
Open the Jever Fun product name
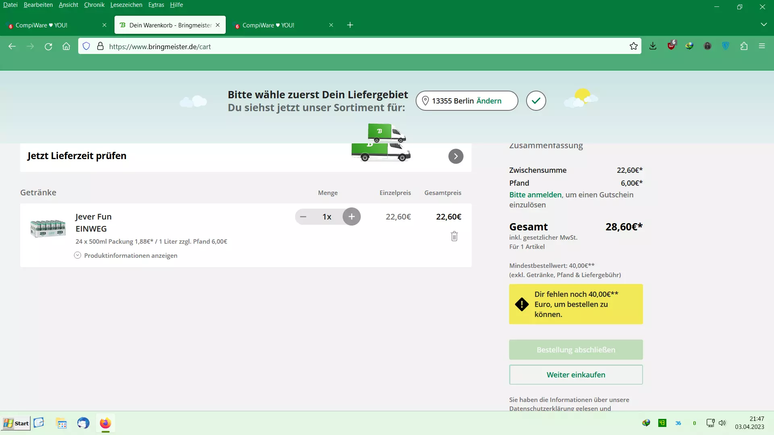(x=94, y=217)
